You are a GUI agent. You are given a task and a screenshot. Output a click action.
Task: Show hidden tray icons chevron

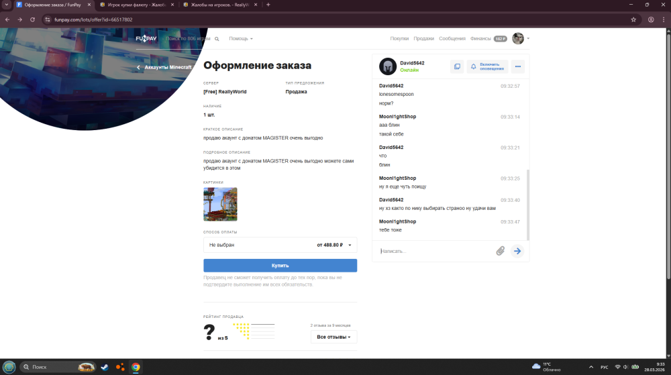591,367
